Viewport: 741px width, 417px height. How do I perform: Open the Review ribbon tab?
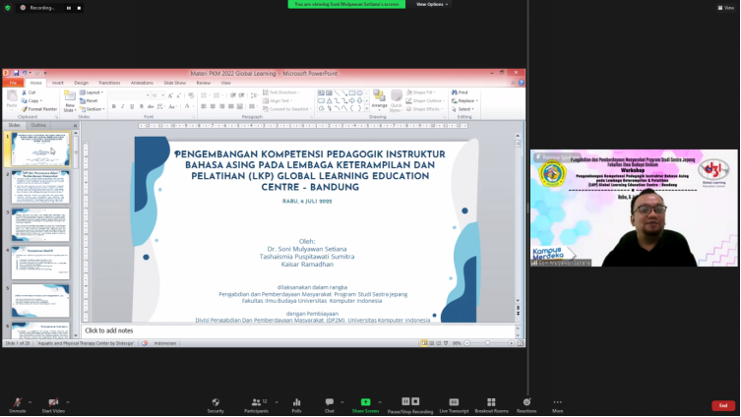[204, 83]
